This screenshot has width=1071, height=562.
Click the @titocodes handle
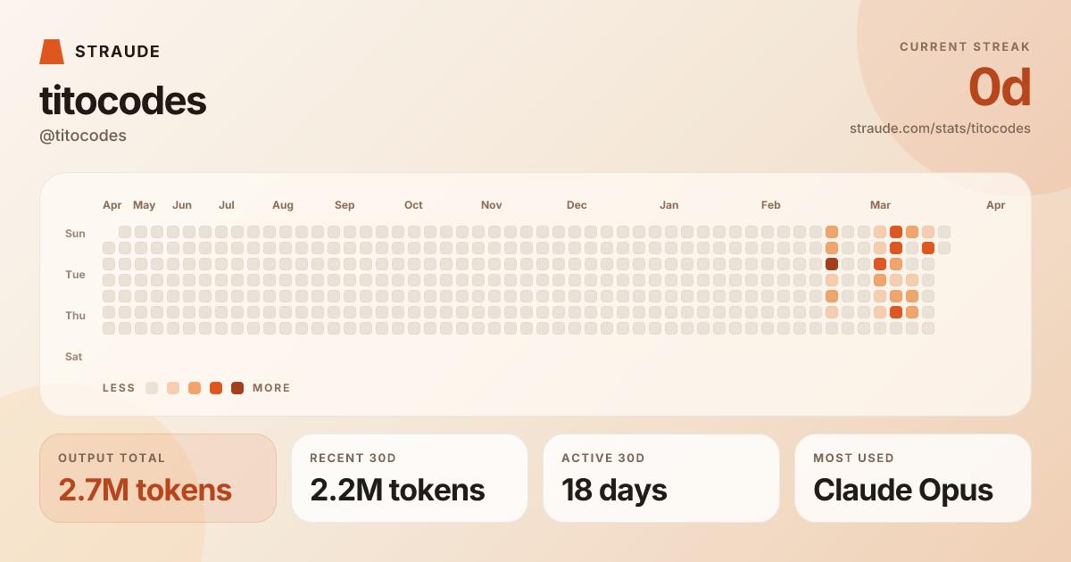(83, 136)
